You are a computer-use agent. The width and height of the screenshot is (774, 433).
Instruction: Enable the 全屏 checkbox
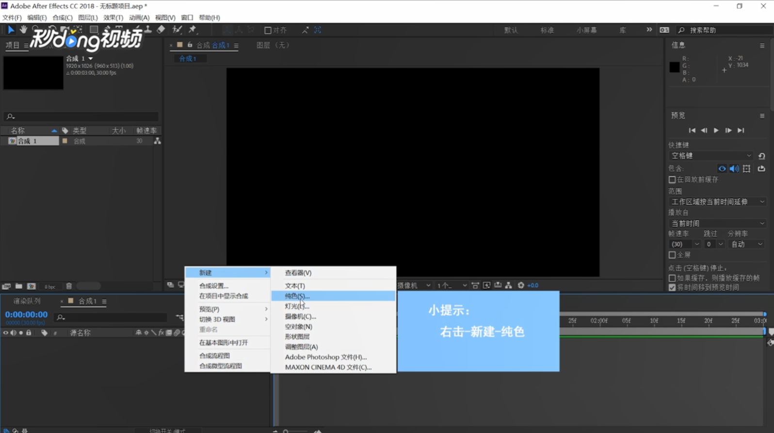672,255
